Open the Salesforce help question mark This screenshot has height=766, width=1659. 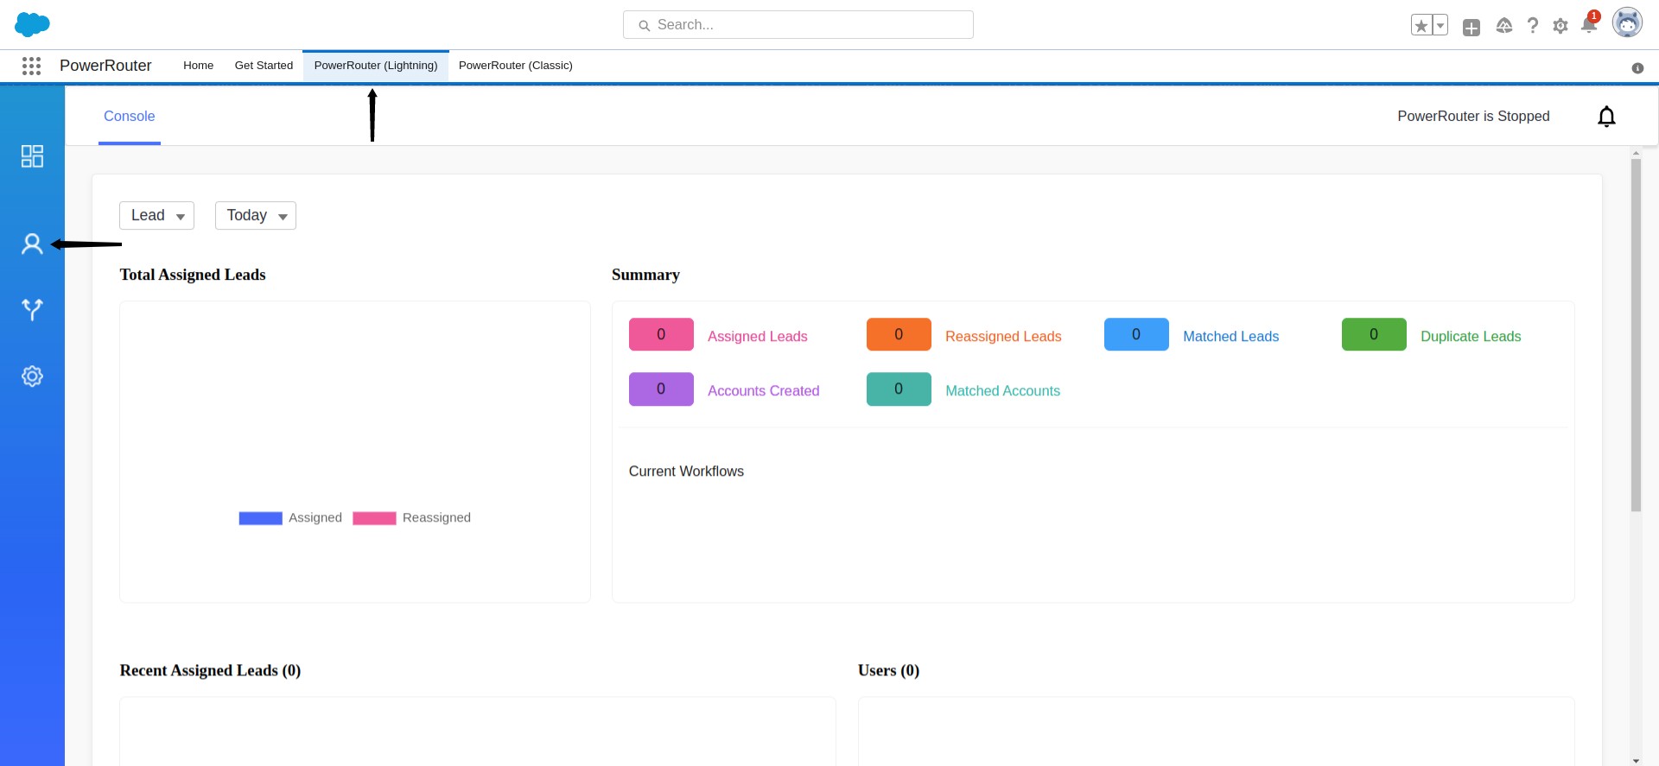pos(1533,26)
